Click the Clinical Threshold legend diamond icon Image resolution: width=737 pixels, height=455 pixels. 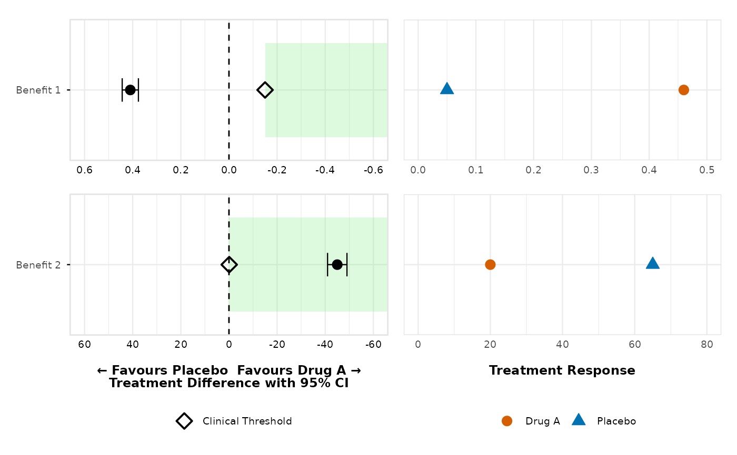tap(184, 421)
